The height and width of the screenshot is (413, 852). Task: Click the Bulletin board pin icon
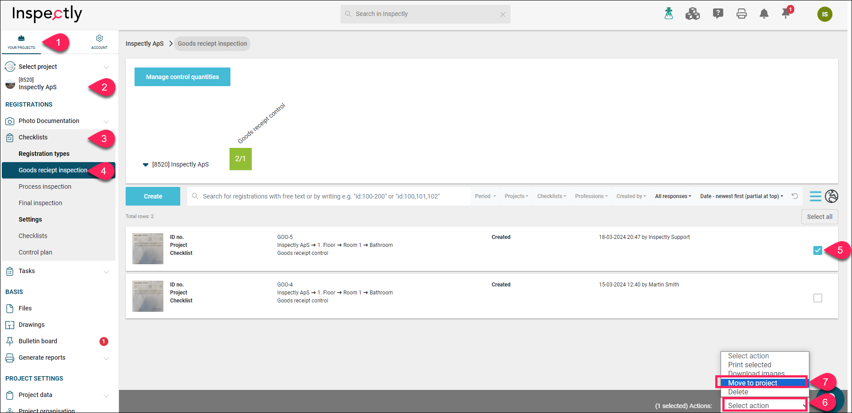(10, 342)
